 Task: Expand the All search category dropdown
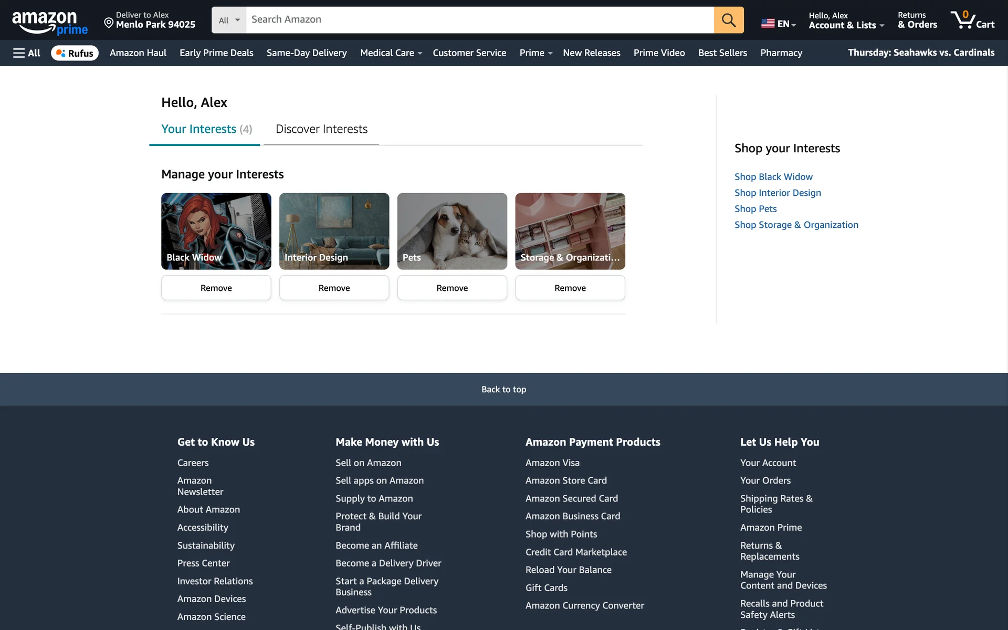point(229,20)
